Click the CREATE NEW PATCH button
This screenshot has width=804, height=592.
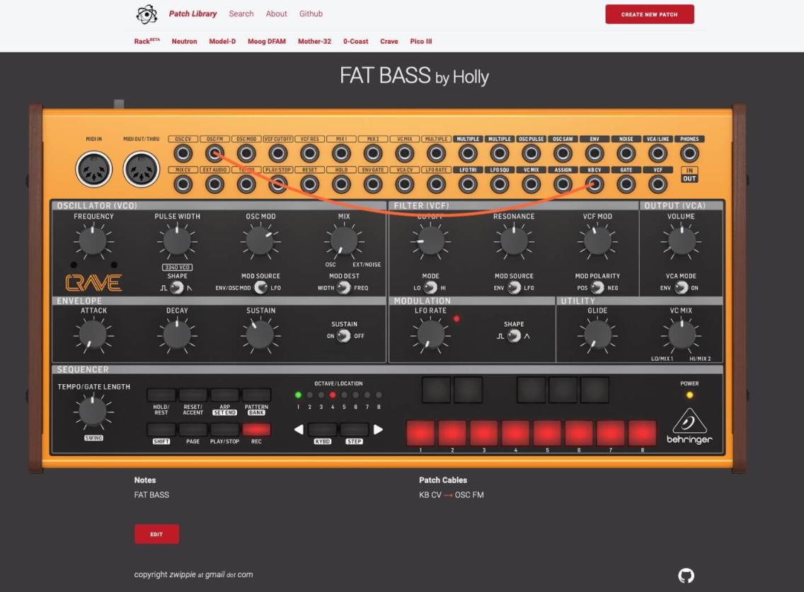[648, 13]
